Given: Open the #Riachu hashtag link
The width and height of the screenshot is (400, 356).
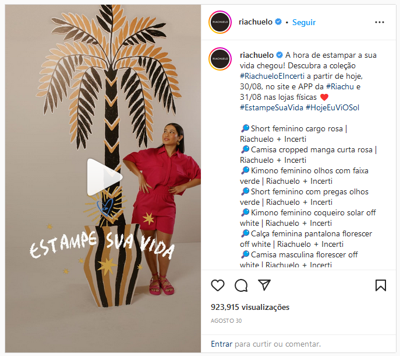Looking at the screenshot, I should point(340,86).
